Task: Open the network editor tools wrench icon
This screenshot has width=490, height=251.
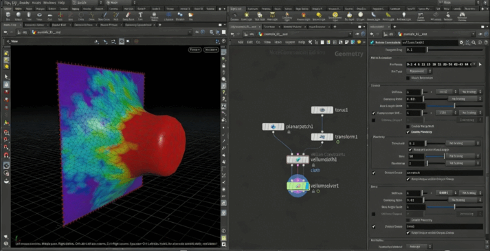Action: click(310, 42)
